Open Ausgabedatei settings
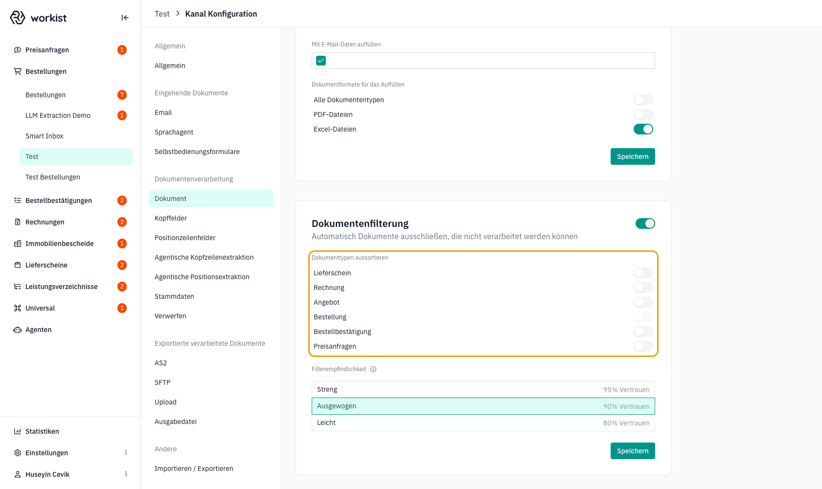The image size is (822, 489). [211, 422]
